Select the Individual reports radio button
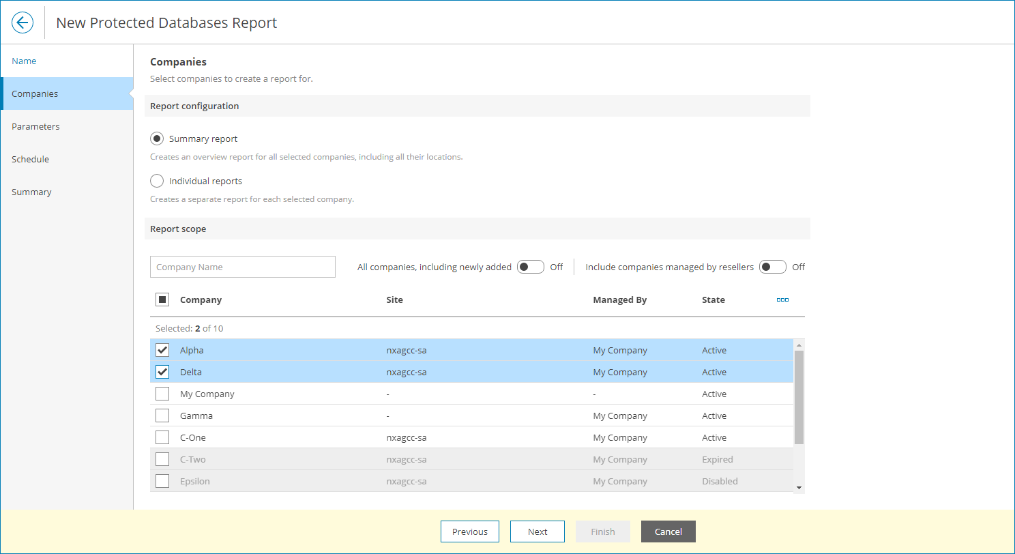 [x=157, y=181]
